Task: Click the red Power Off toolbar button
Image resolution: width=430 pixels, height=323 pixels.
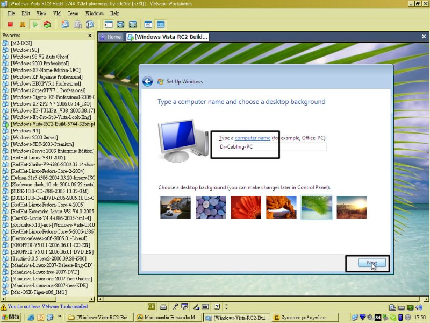Action: coord(10,24)
